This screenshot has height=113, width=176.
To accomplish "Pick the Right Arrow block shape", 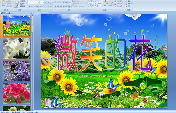I will pyautogui.click(x=98, y=4).
